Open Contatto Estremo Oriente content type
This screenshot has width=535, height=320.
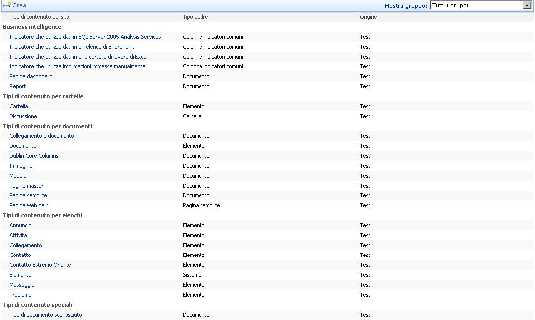[x=40, y=265]
